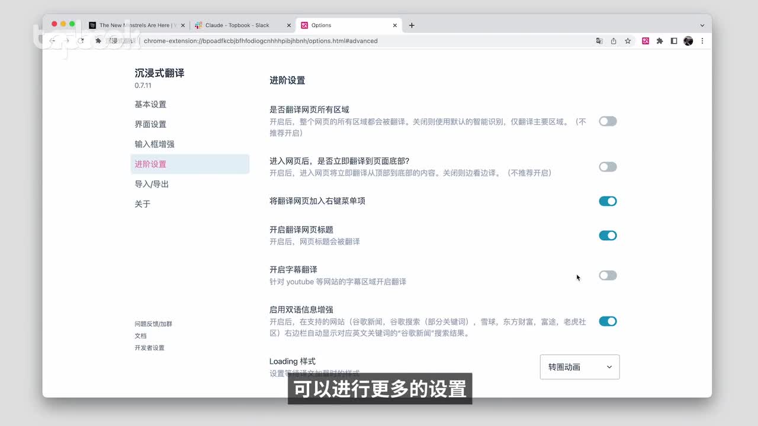Bookmark this page with the star icon

tap(628, 41)
